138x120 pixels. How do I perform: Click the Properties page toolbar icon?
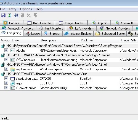click(x=22, y=15)
